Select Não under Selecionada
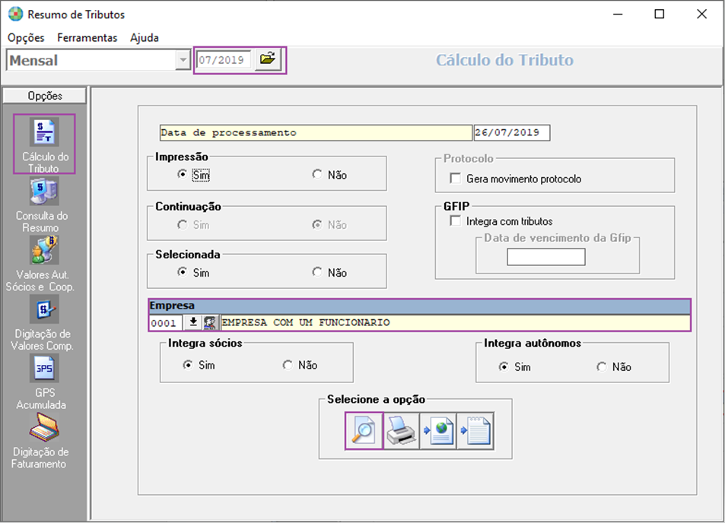Image resolution: width=725 pixels, height=523 pixels. pos(317,273)
